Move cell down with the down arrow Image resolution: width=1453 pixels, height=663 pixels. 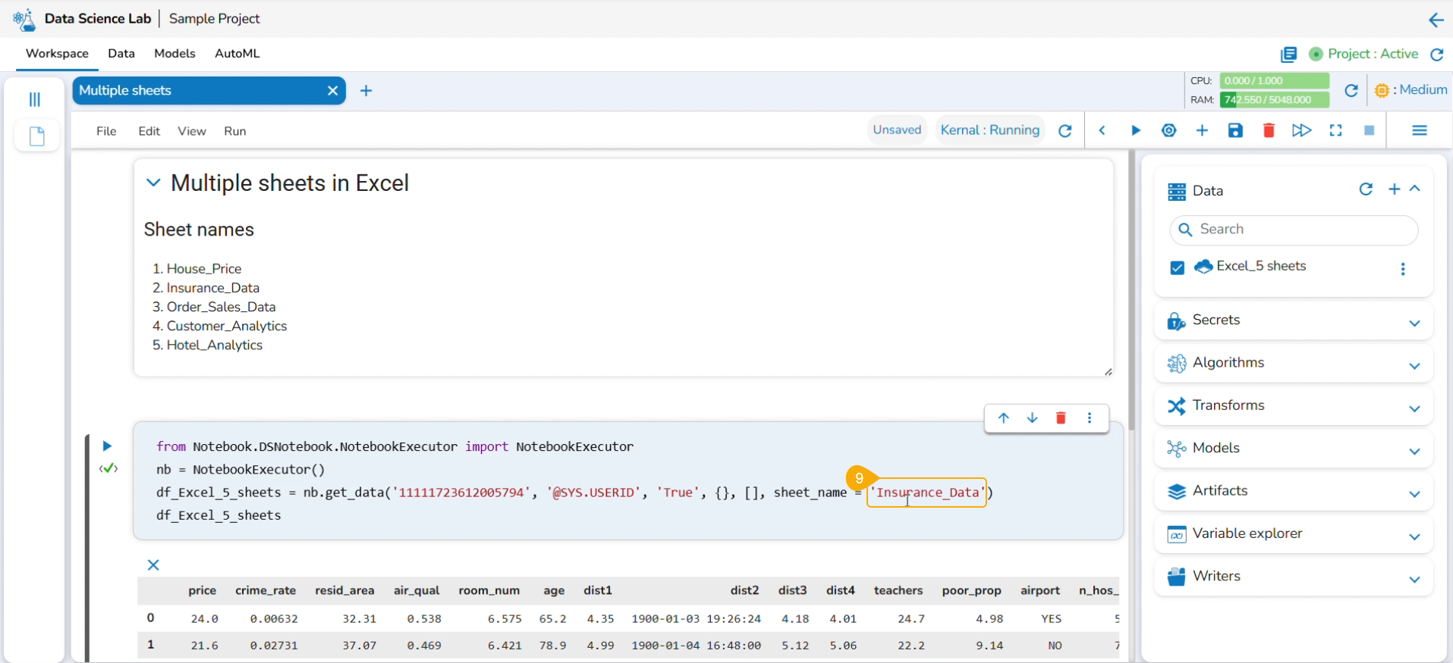pyautogui.click(x=1032, y=418)
